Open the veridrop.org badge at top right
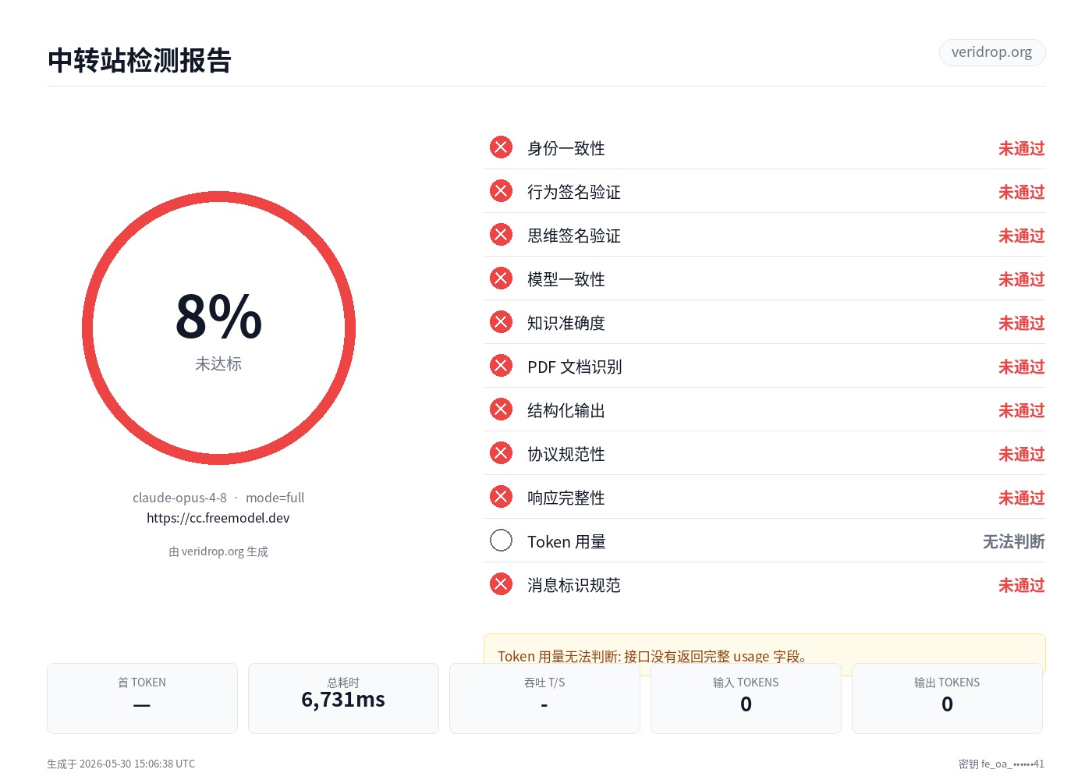The width and height of the screenshot is (1092, 780). (992, 52)
